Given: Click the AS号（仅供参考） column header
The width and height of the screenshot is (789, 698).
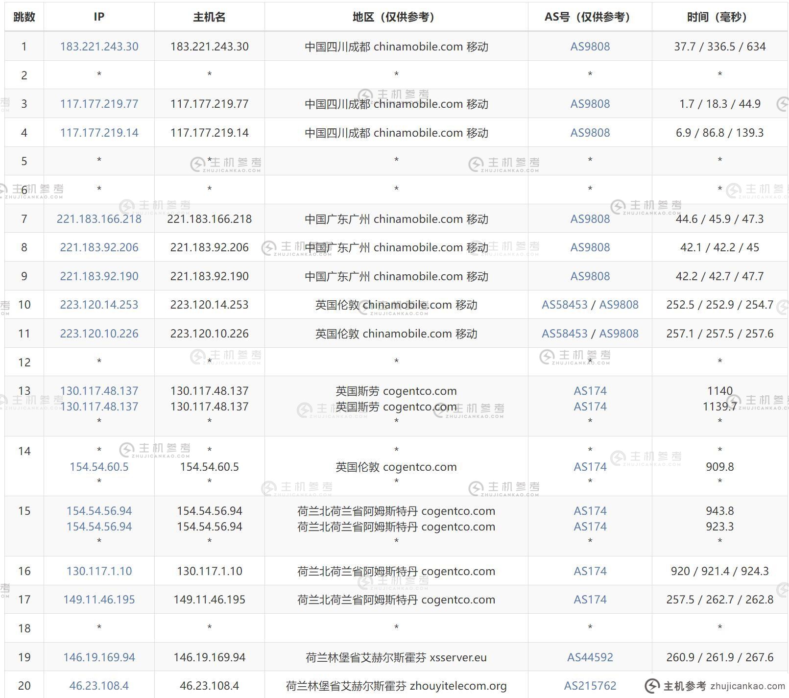Looking at the screenshot, I should click(x=590, y=17).
